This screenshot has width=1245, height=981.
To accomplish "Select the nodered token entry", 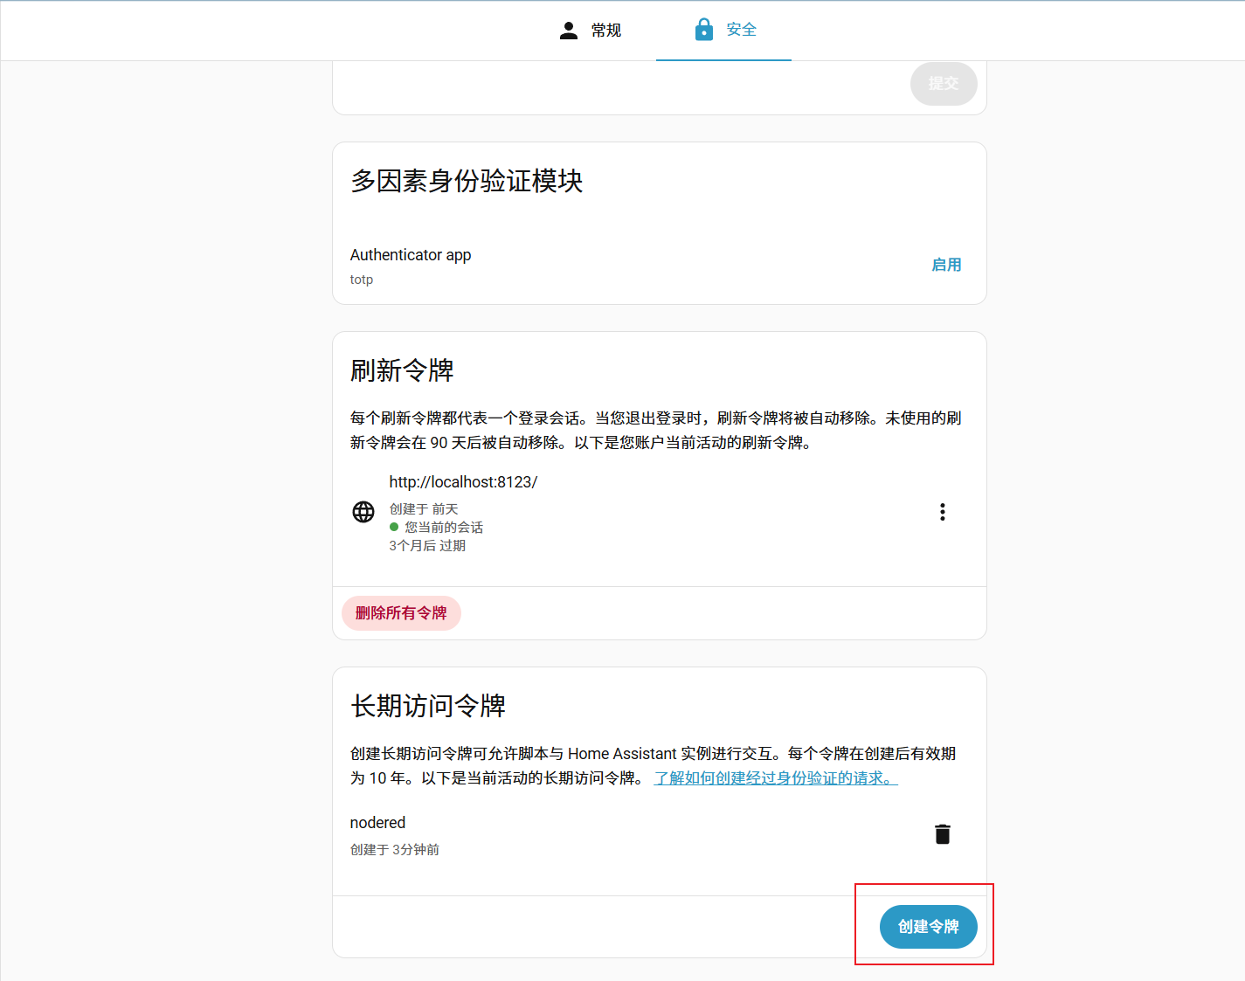I will click(377, 822).
